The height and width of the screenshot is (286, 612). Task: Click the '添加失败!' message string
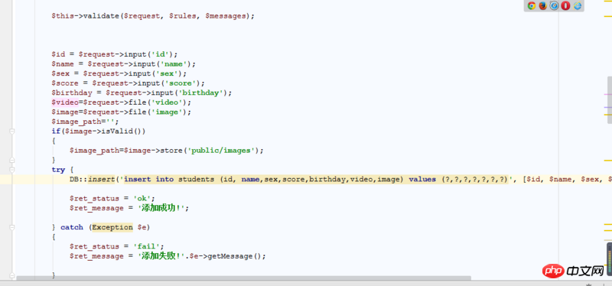(161, 256)
